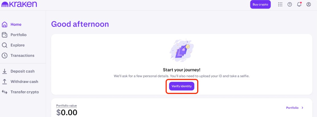This screenshot has width=317, height=117.
Task: Click the Home house icon
Action: click(x=5, y=24)
